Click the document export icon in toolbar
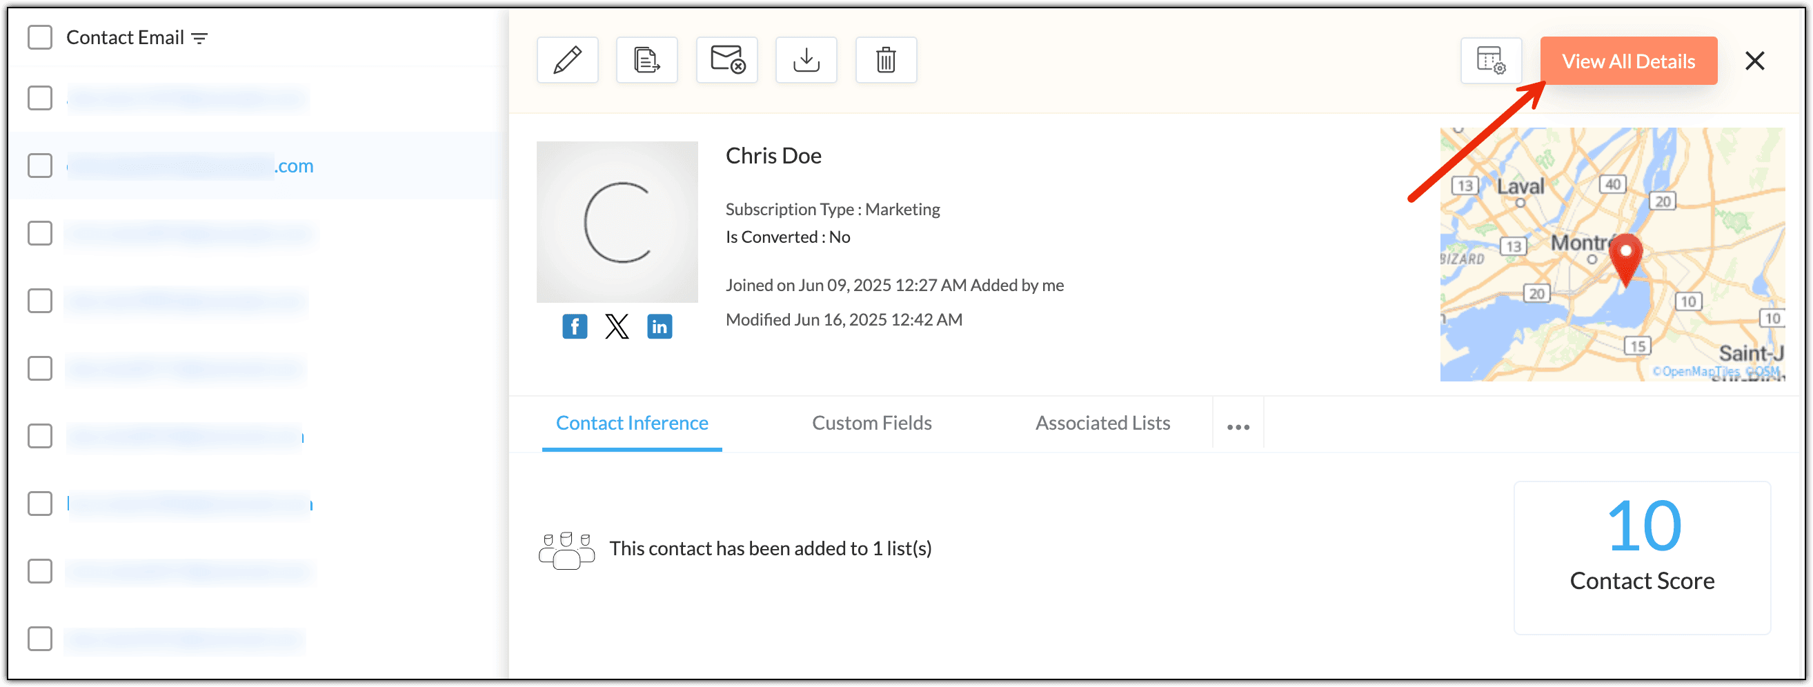The height and width of the screenshot is (687, 1813). click(x=647, y=61)
